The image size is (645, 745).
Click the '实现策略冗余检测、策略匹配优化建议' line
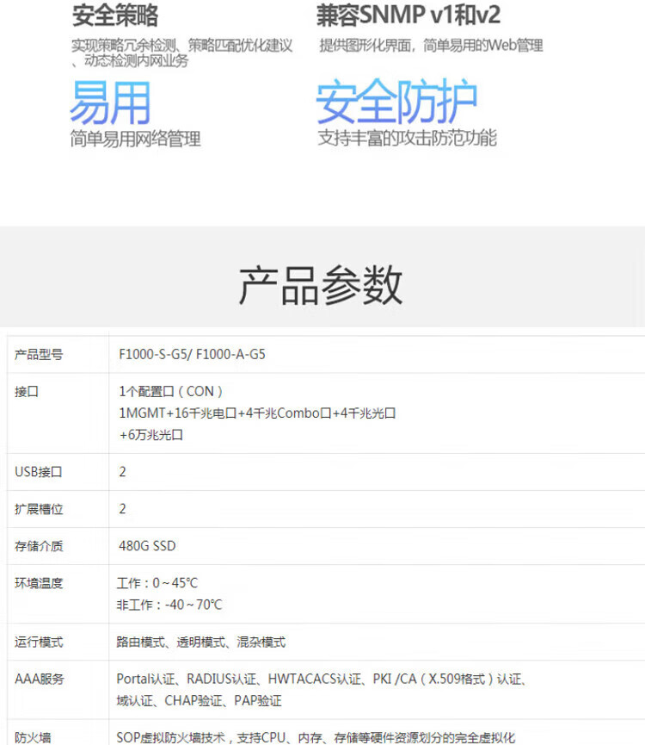tap(182, 46)
